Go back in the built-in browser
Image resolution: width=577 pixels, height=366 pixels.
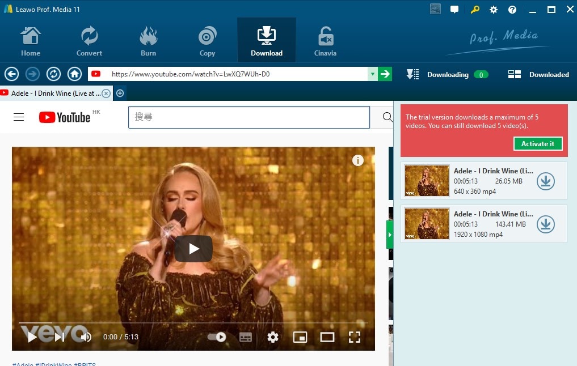coord(11,74)
